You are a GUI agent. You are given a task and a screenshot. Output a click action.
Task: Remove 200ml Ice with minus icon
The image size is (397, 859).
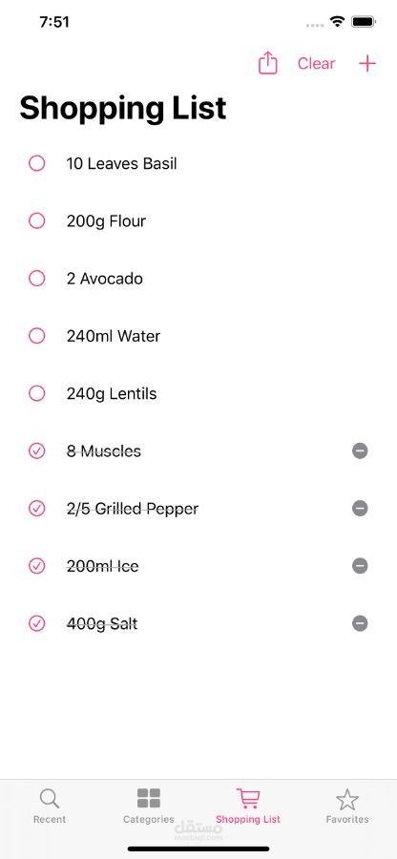coord(360,566)
